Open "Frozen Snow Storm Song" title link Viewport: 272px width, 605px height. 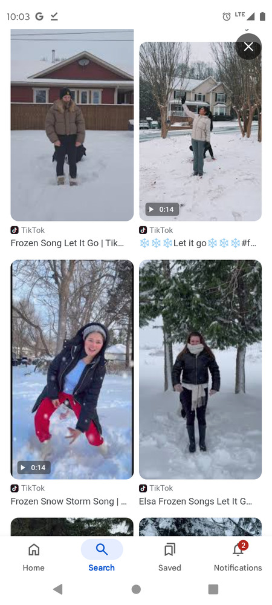(62, 501)
